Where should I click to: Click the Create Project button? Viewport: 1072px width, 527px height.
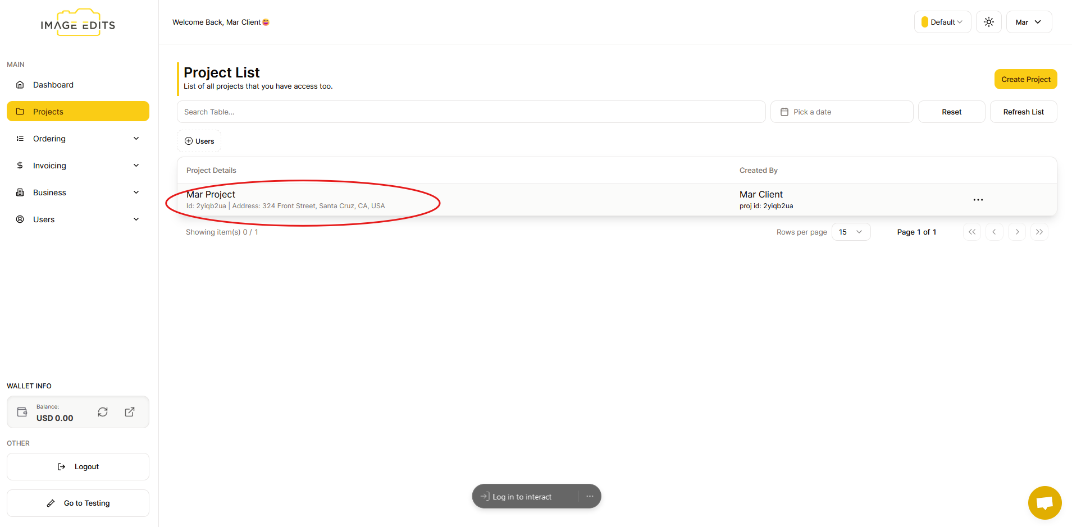tap(1025, 79)
